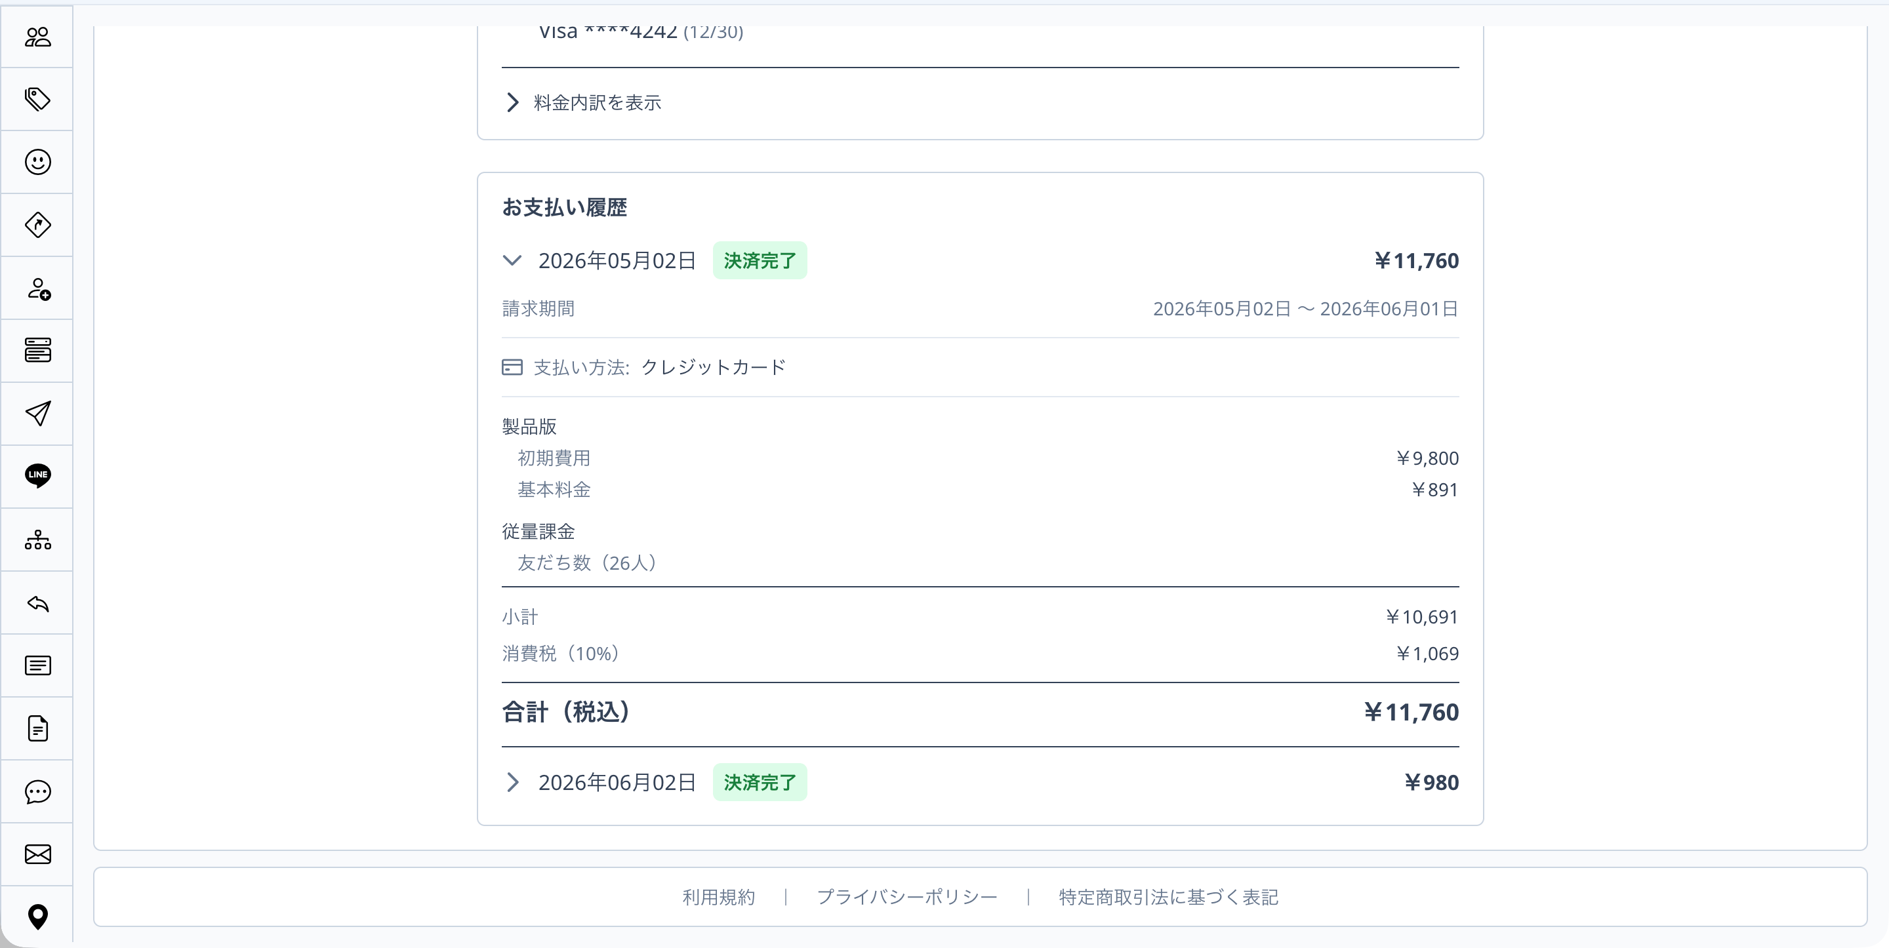Click the 合計（税込）label
The height and width of the screenshot is (948, 1889).
pyautogui.click(x=565, y=712)
